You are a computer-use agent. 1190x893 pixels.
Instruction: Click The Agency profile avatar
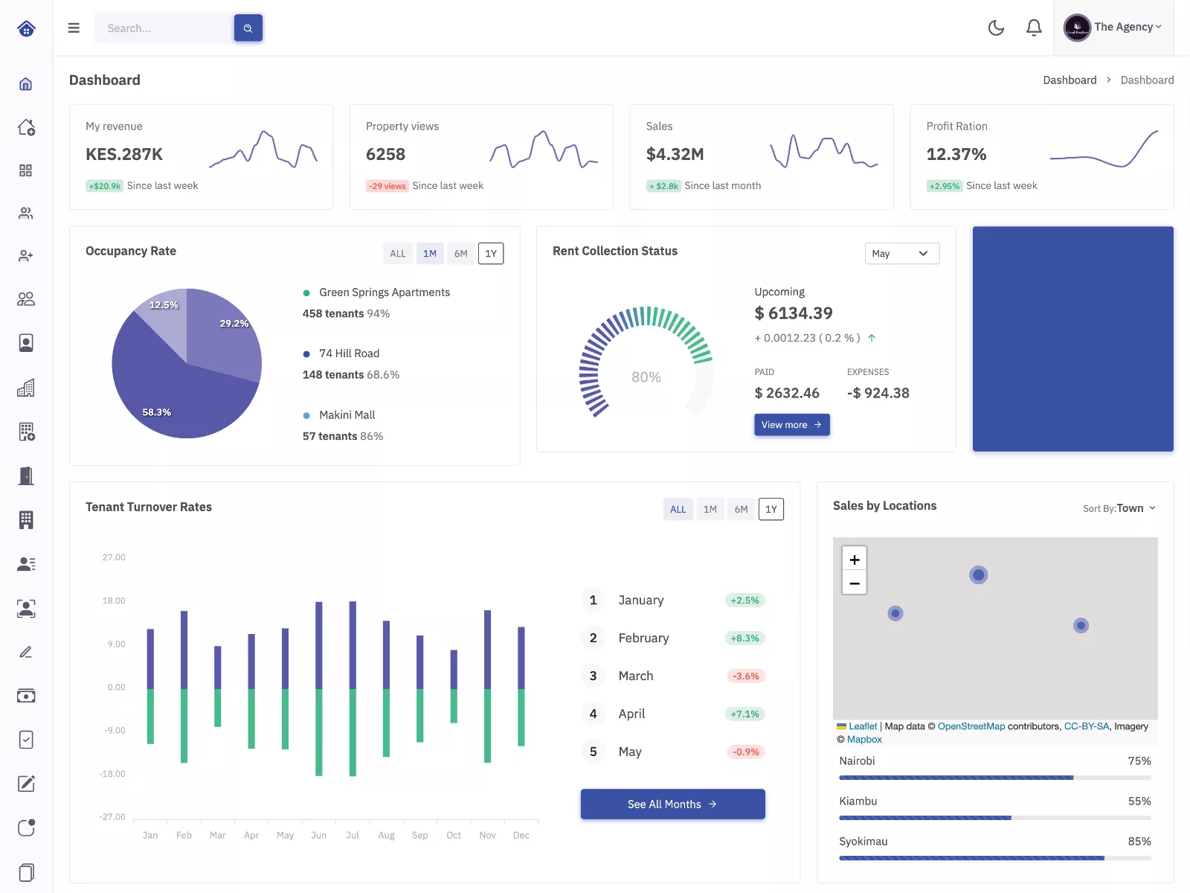(x=1077, y=28)
